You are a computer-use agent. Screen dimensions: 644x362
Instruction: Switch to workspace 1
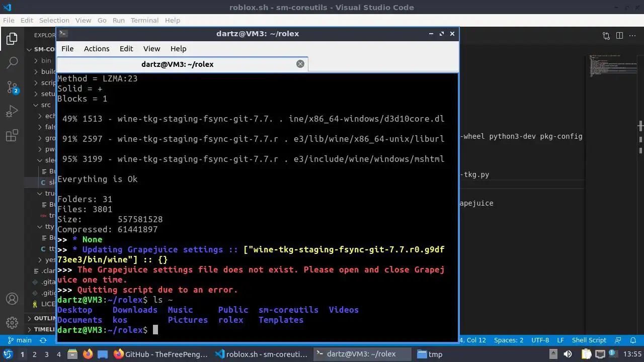click(x=22, y=354)
